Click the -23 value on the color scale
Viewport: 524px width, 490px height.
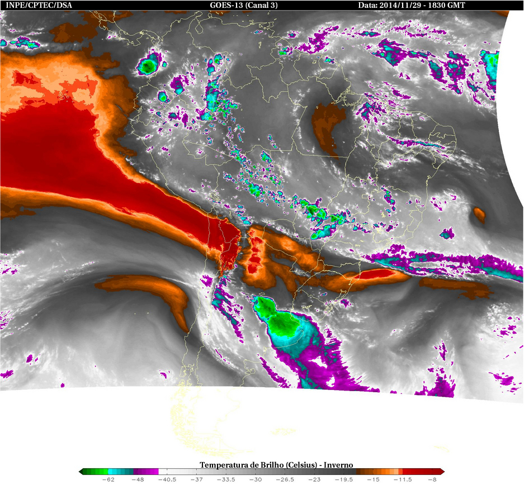coord(314,479)
